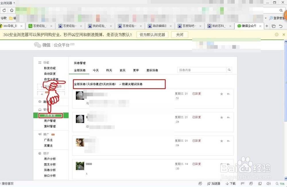The height and width of the screenshot is (187, 287).
Task: Restore closed tab with undo arrow icon
Action: [x=281, y=26]
